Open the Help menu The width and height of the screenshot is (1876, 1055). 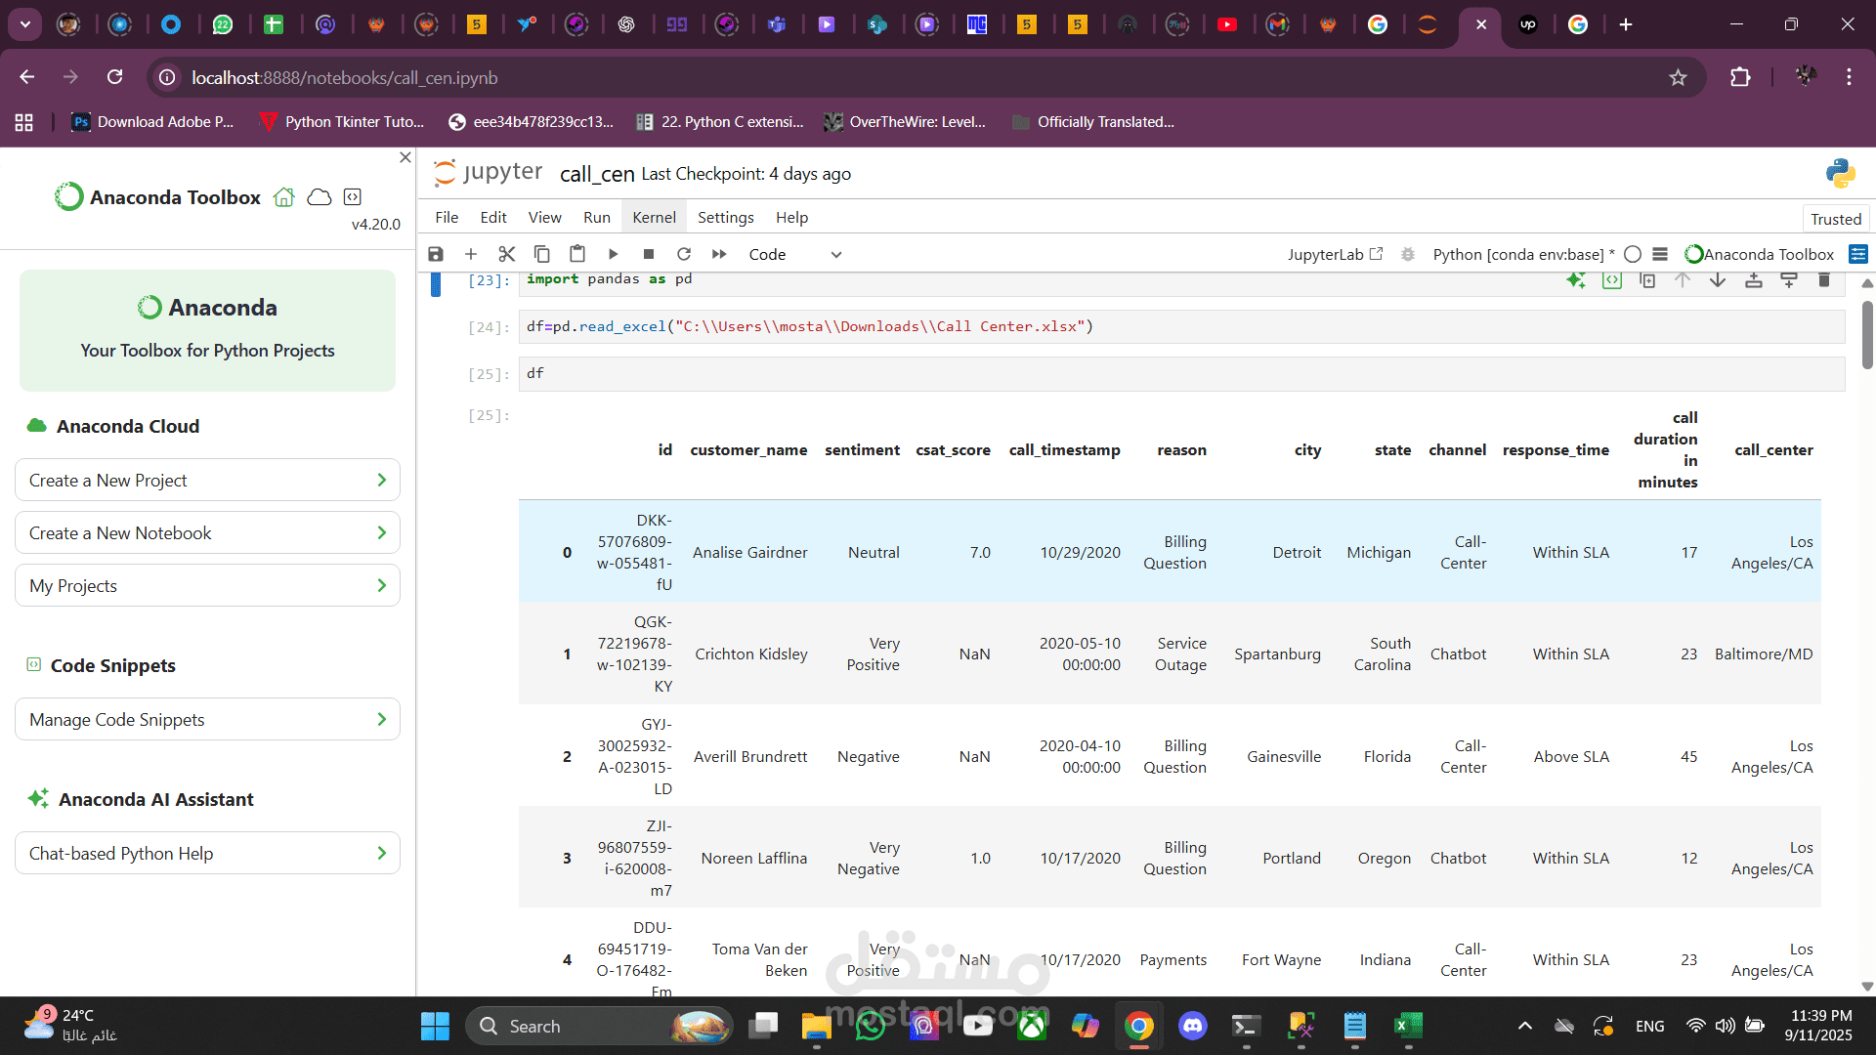point(791,217)
